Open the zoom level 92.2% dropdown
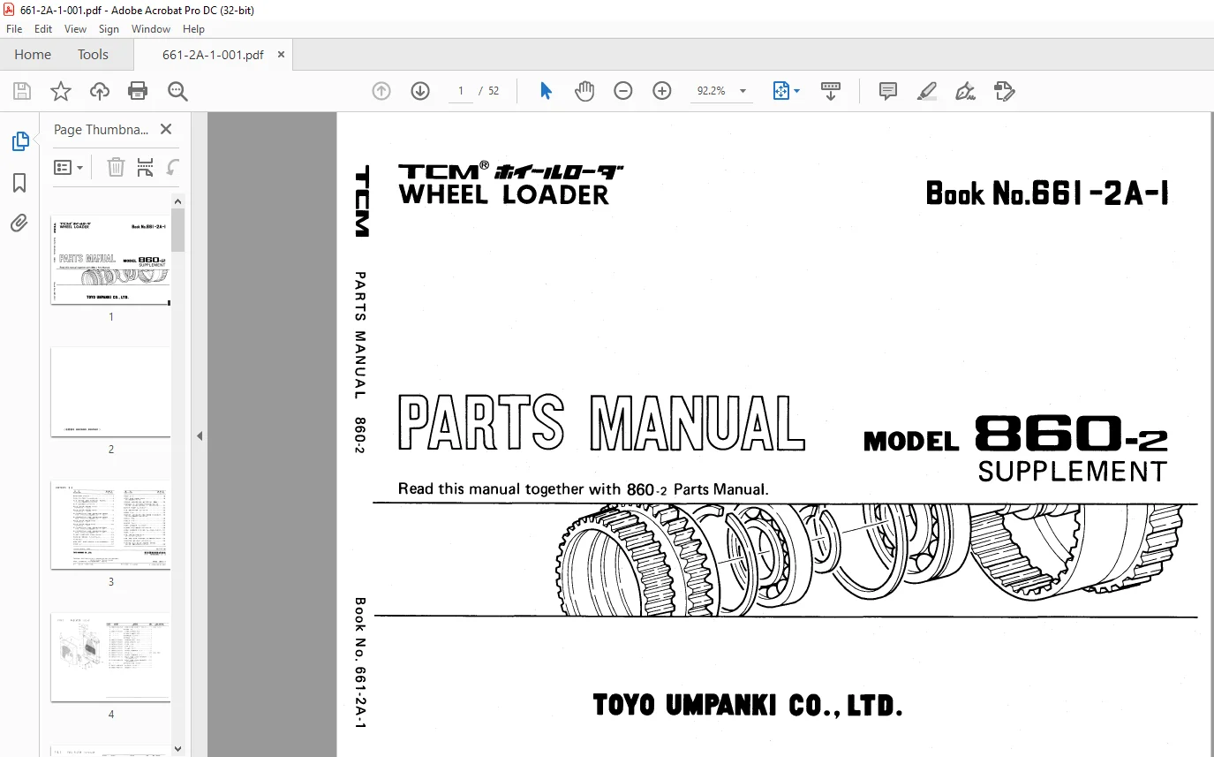The width and height of the screenshot is (1214, 757). (743, 91)
